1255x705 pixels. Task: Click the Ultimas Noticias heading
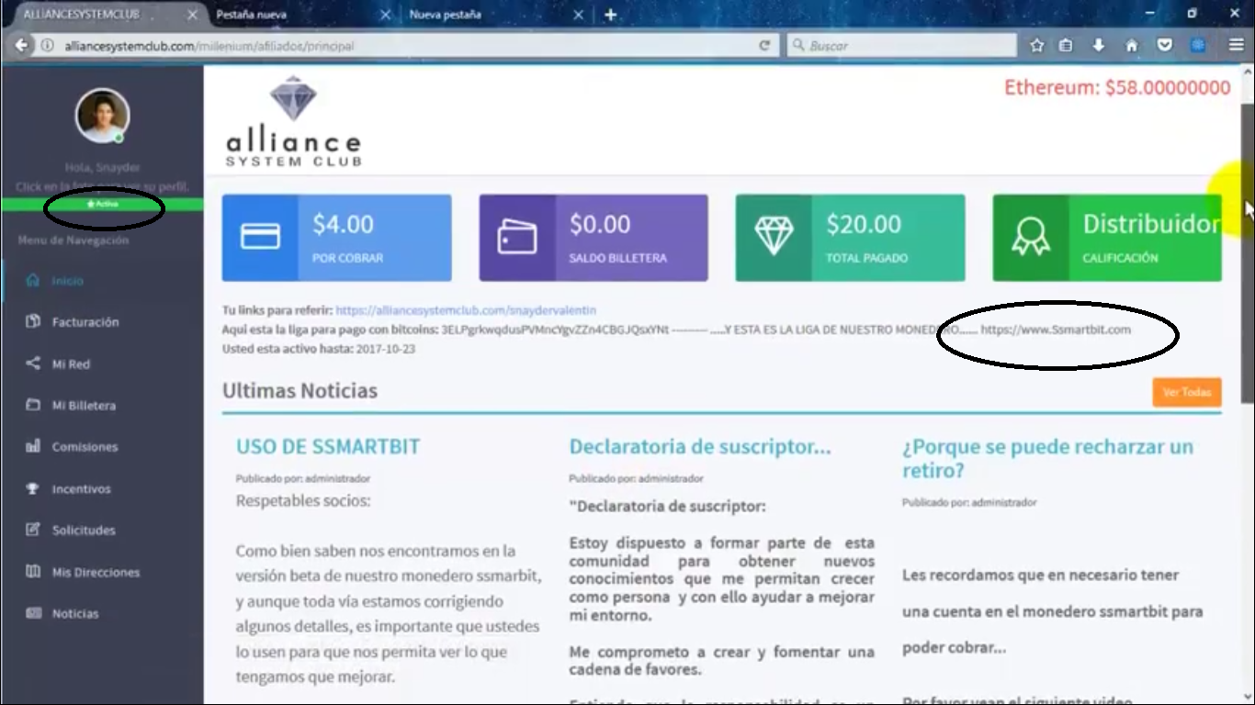pyautogui.click(x=300, y=391)
